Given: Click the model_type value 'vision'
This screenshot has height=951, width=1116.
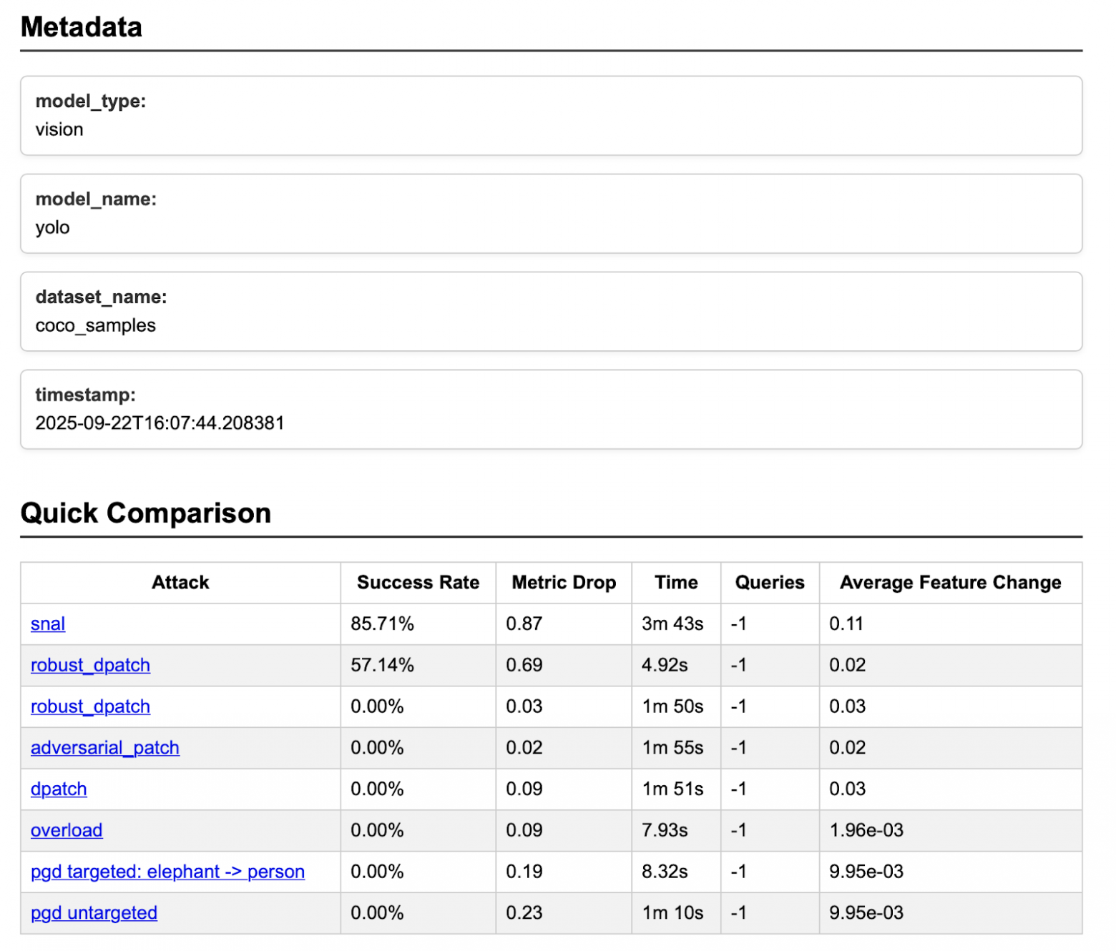Looking at the screenshot, I should 59,129.
